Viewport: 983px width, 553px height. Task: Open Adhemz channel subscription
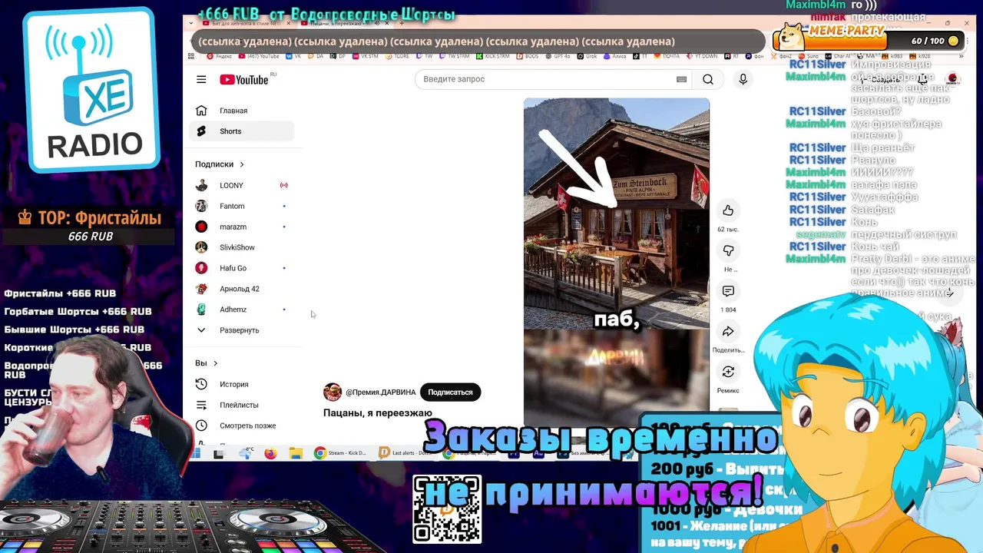[x=241, y=310]
